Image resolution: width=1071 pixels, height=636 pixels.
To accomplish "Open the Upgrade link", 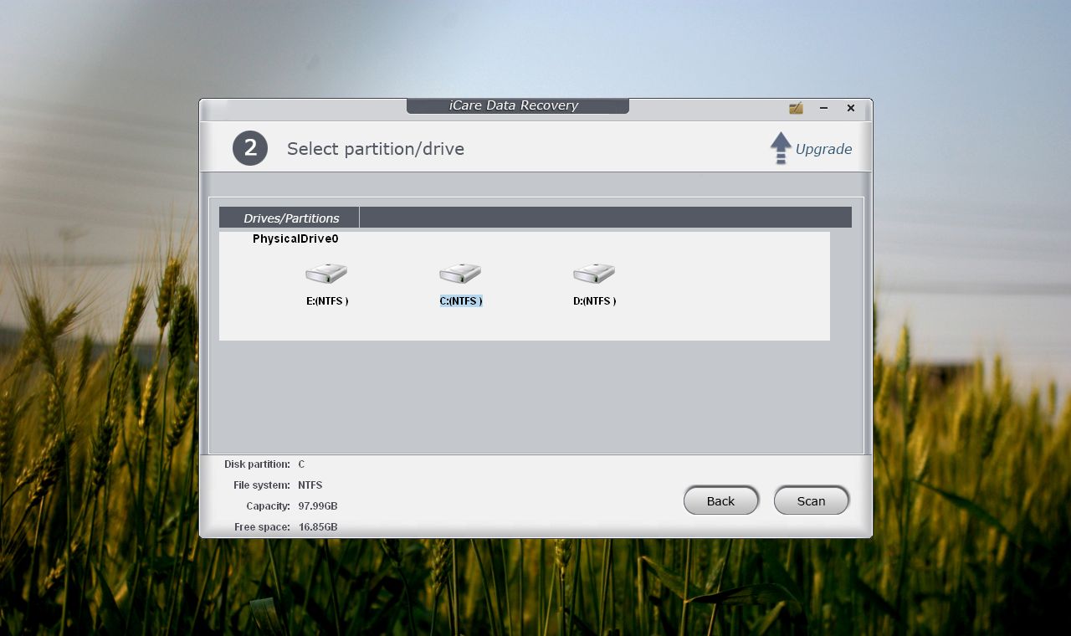I will coord(823,149).
